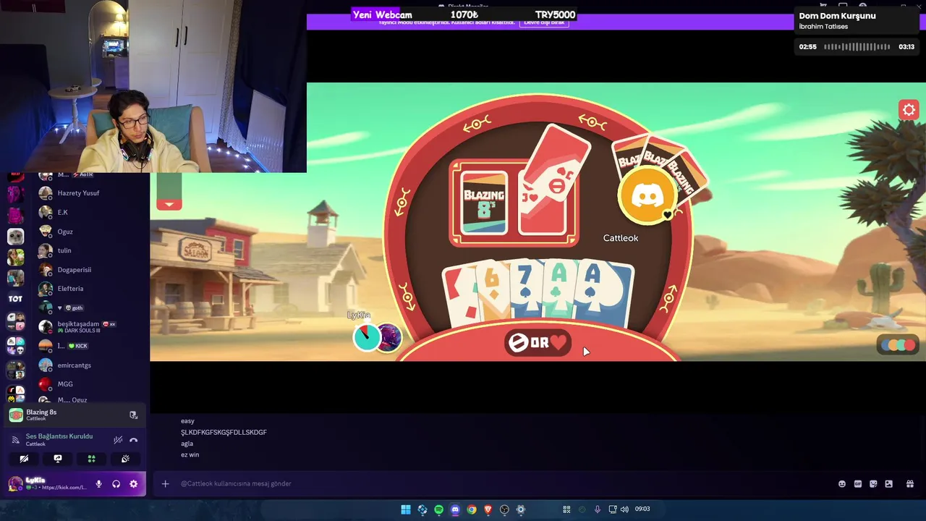
Task: Seek the Dom Dom Kurşunu song progress bar
Action: (x=857, y=46)
